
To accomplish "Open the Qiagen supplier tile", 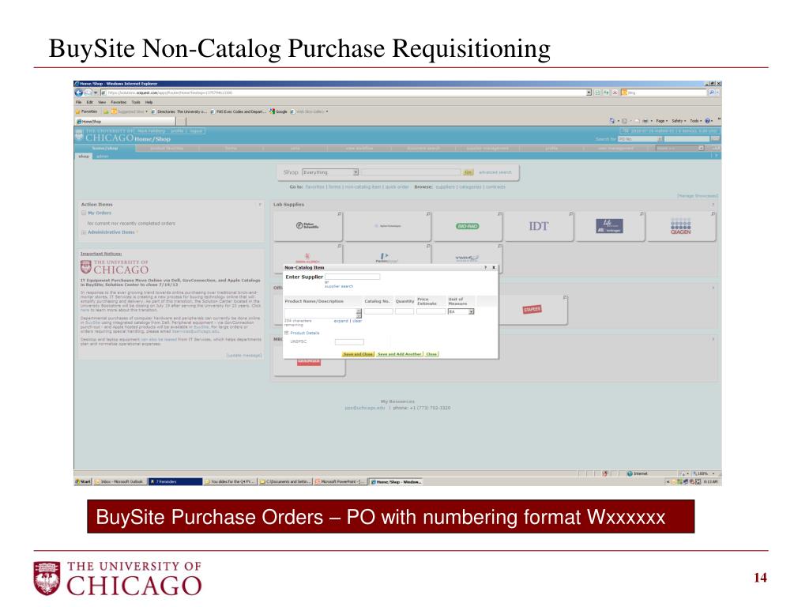I will (681, 226).
